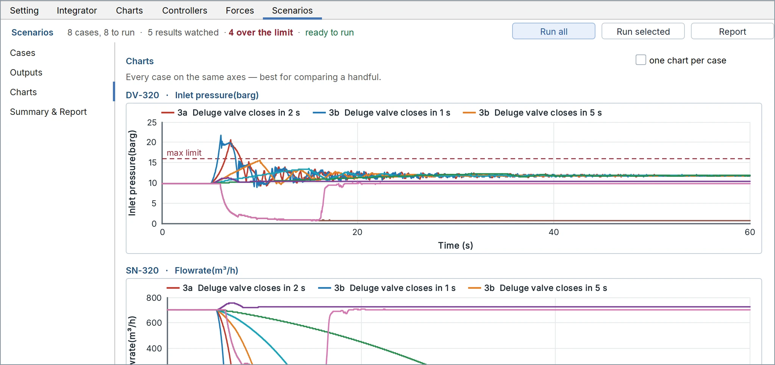Click the Inlet pressure(barg) chart heading
This screenshot has height=365, width=775.
click(x=217, y=95)
